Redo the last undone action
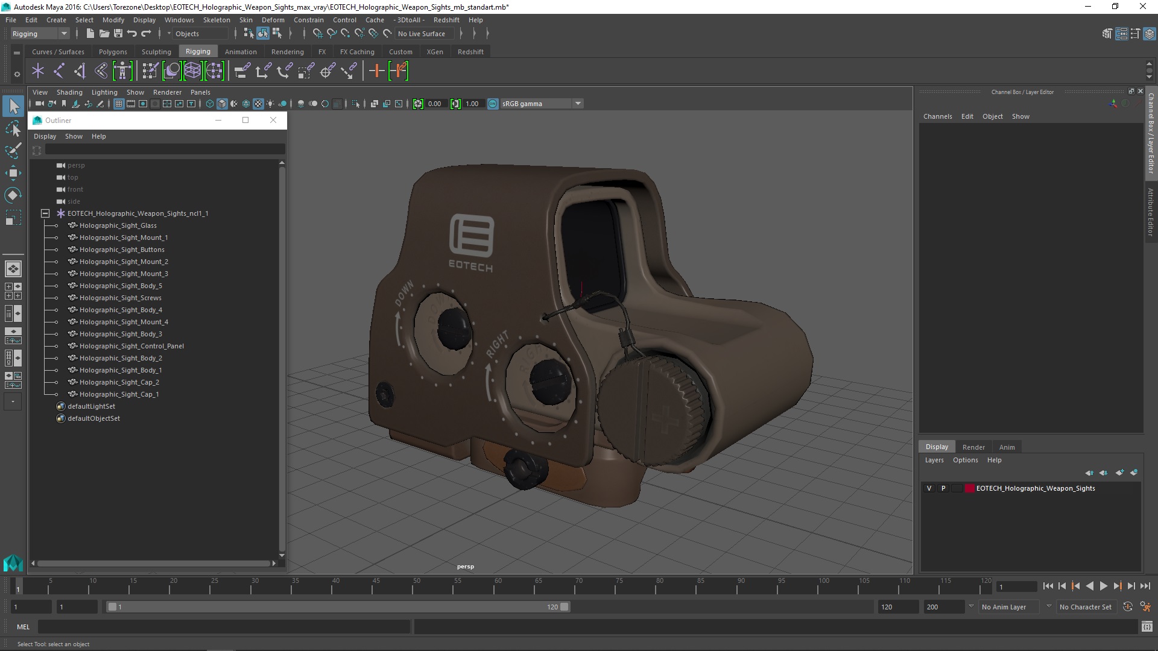The height and width of the screenshot is (651, 1158). pyautogui.click(x=146, y=34)
